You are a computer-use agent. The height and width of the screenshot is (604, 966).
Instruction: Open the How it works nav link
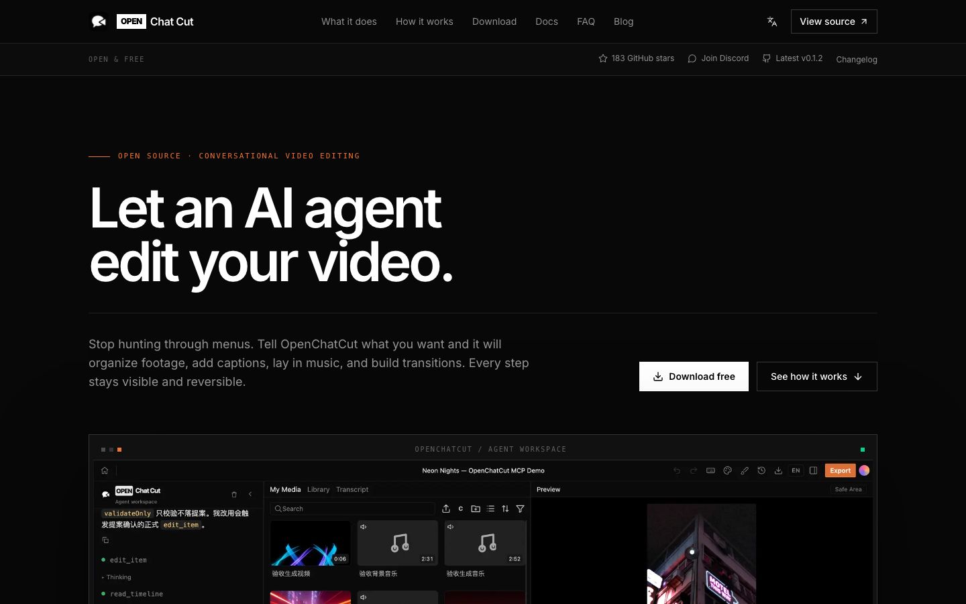pyautogui.click(x=425, y=21)
